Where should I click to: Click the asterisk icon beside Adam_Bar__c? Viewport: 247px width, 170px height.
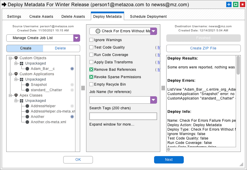[72, 69]
